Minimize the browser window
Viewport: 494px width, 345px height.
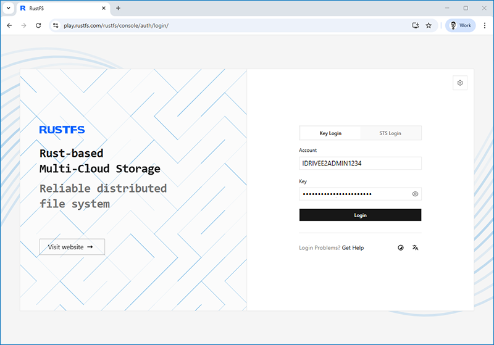coord(447,8)
